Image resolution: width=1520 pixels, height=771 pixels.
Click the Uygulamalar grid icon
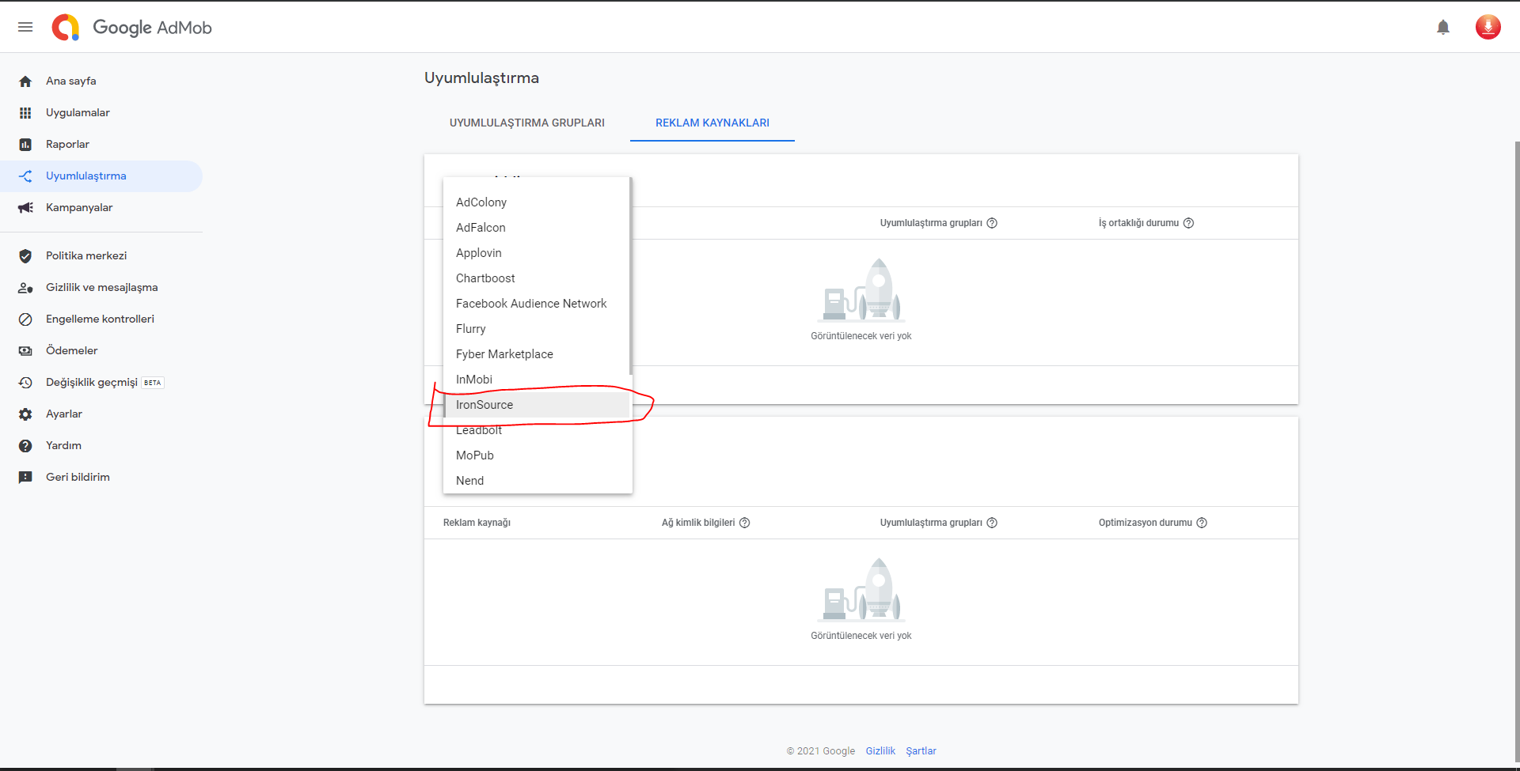25,113
